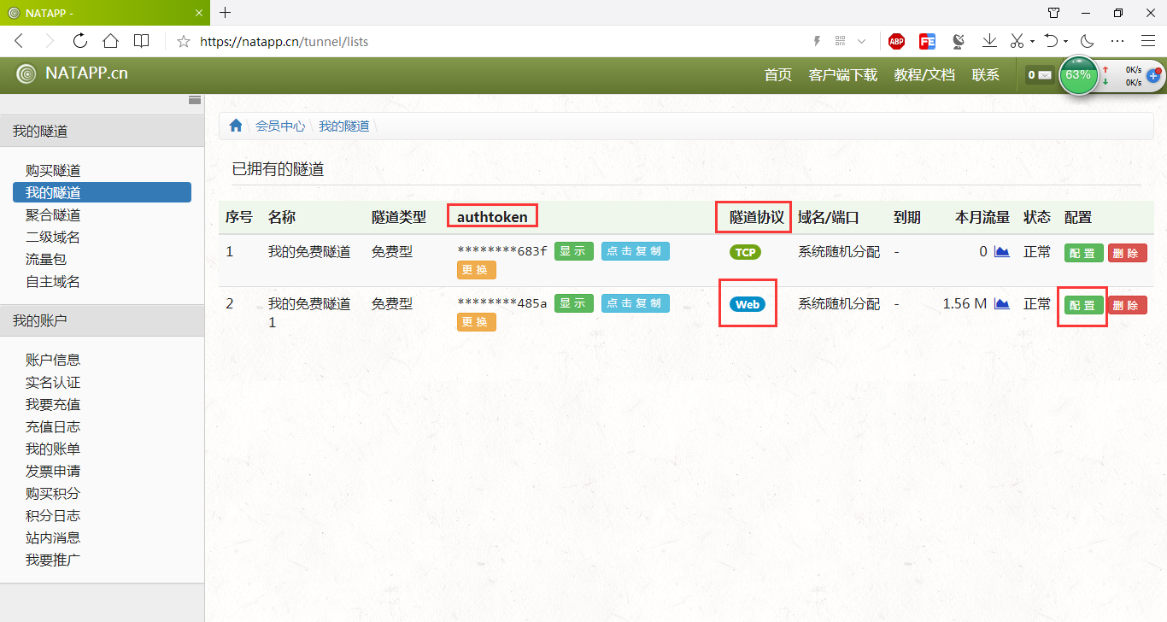Show the hidden authtoken of tunnel 2

(573, 302)
